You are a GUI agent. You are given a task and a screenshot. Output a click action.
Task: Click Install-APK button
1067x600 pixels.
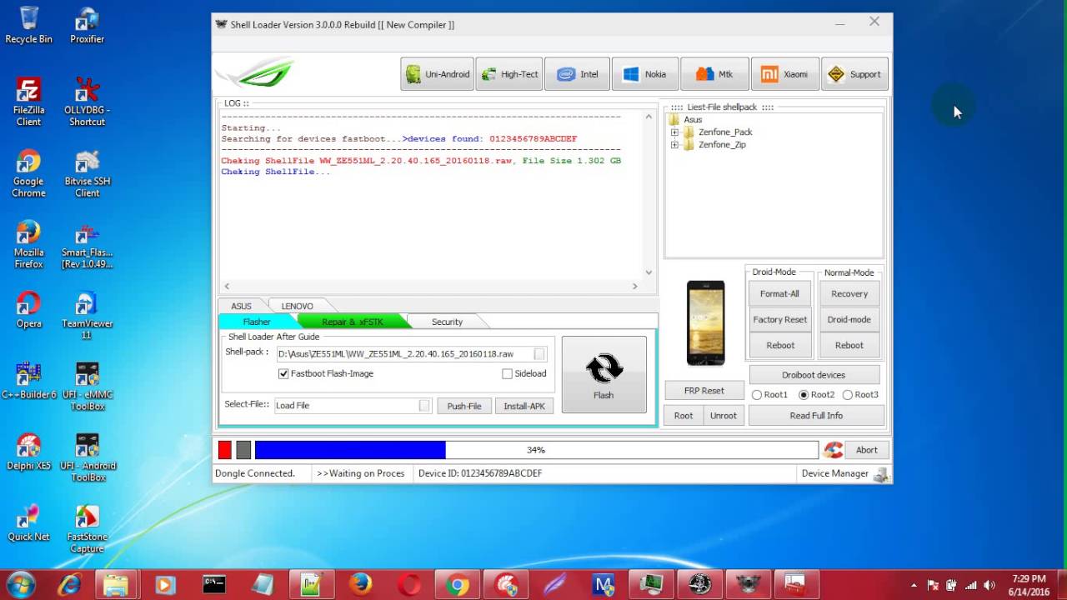[x=524, y=406]
